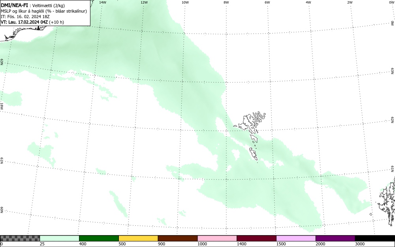The width and height of the screenshot is (395, 247).
Task: Select the "Veltimætti (J/kg)" label
Action: [48, 6]
